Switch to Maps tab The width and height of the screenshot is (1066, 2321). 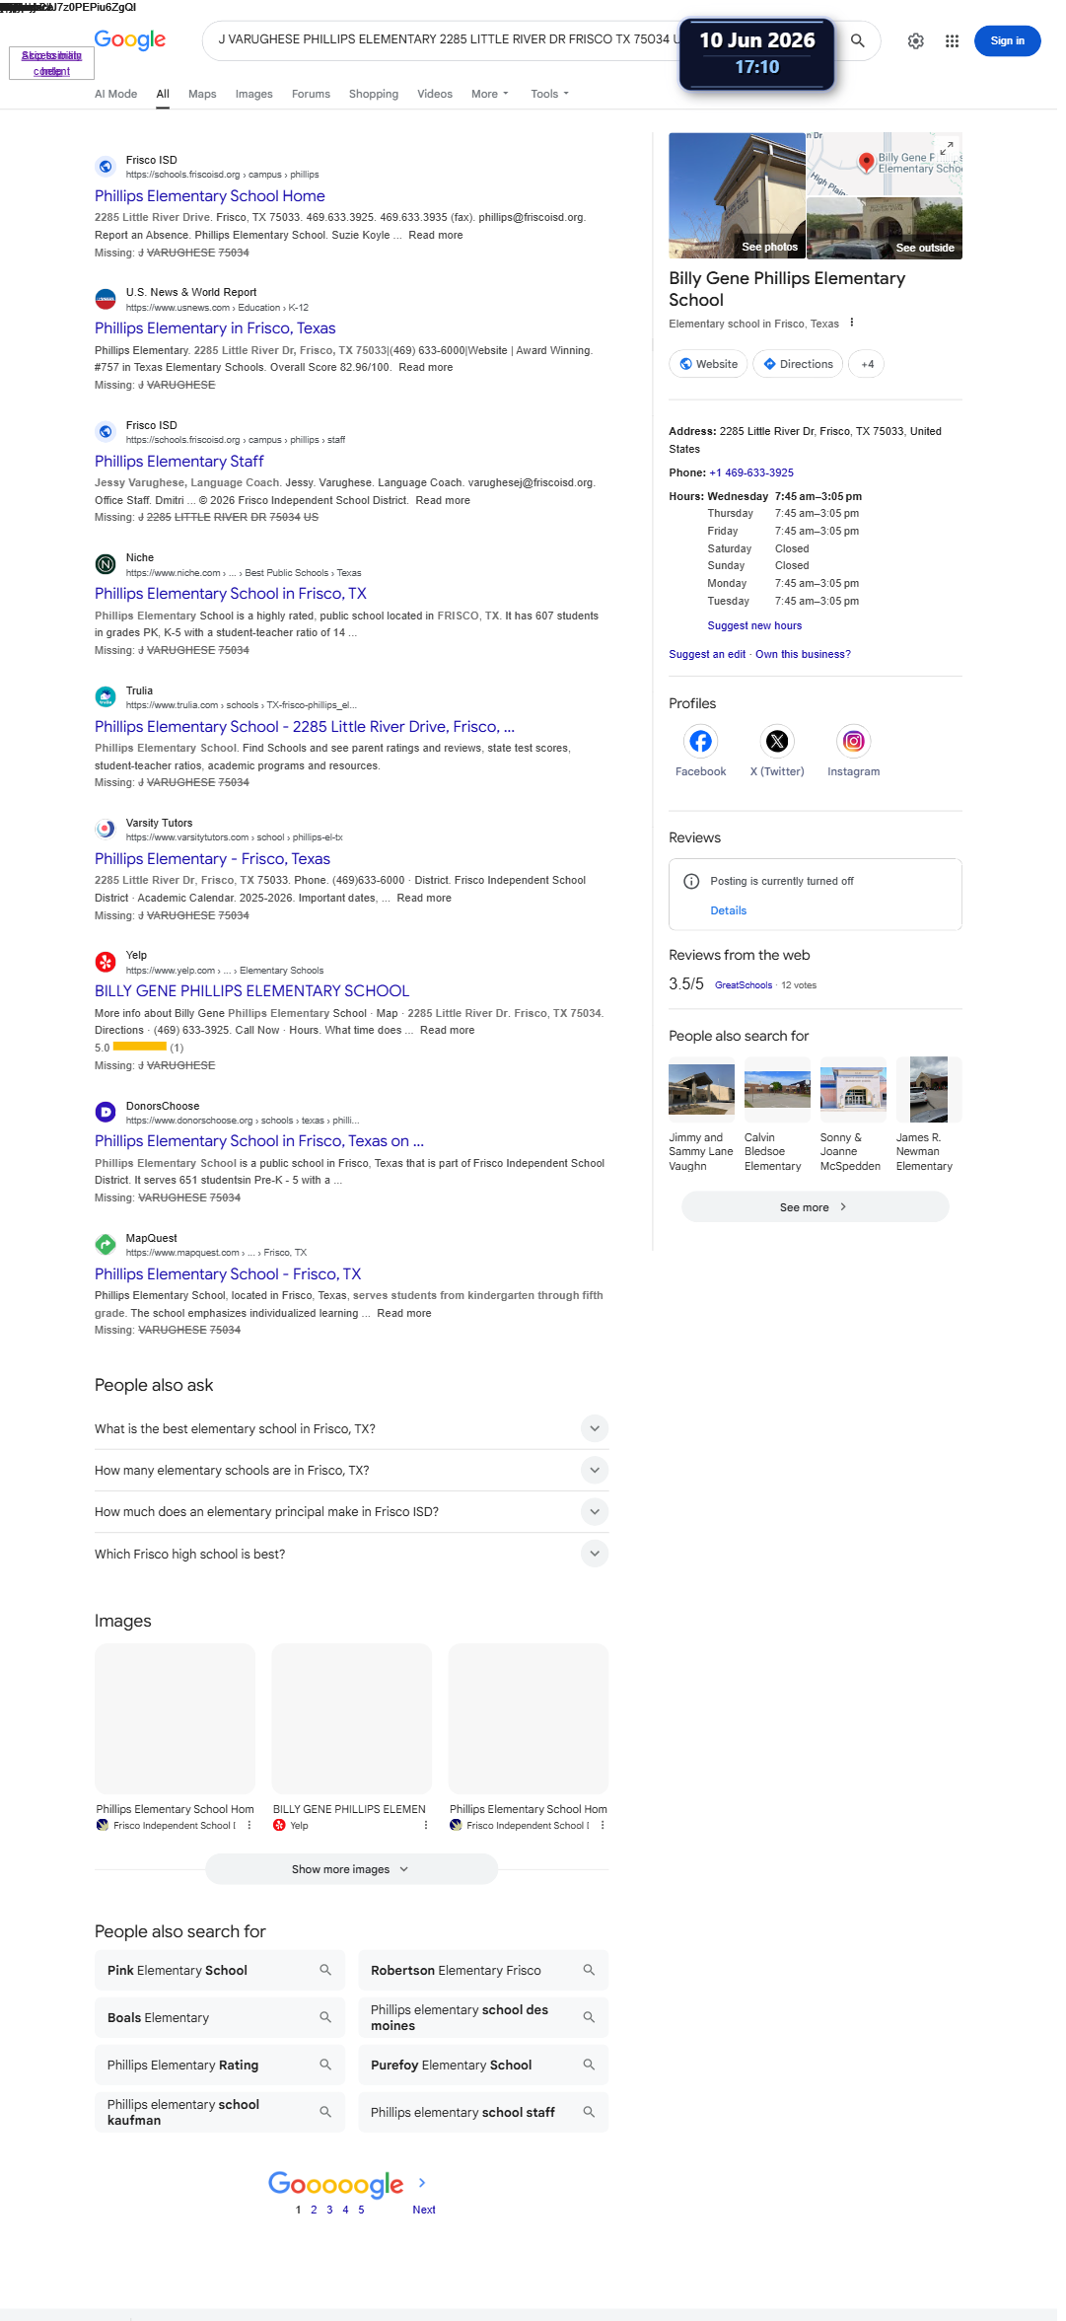(x=202, y=94)
